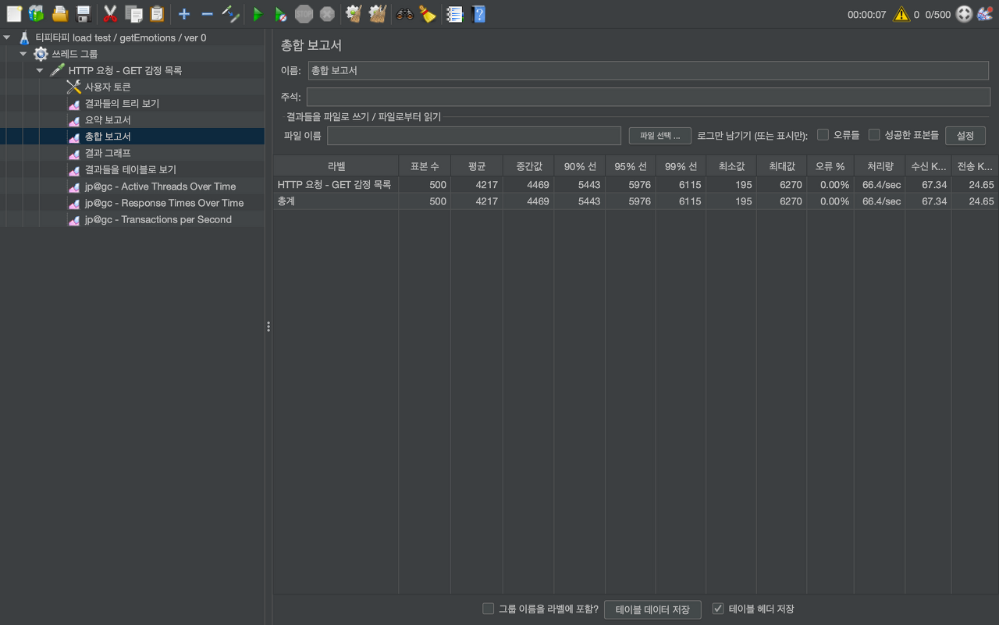Select 결과들을 테이블로 보기 listener

point(130,169)
